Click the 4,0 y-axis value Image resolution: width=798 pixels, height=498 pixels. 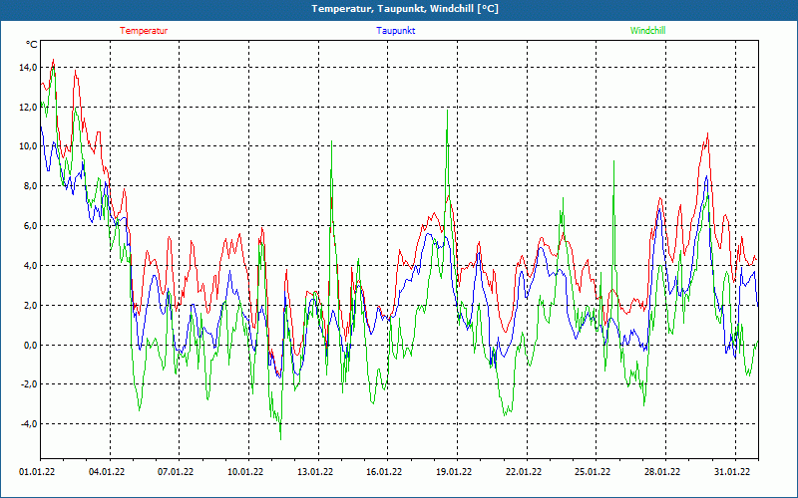coord(30,265)
